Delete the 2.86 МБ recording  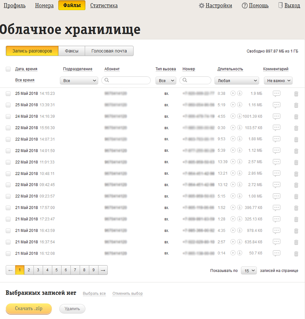click(x=296, y=174)
